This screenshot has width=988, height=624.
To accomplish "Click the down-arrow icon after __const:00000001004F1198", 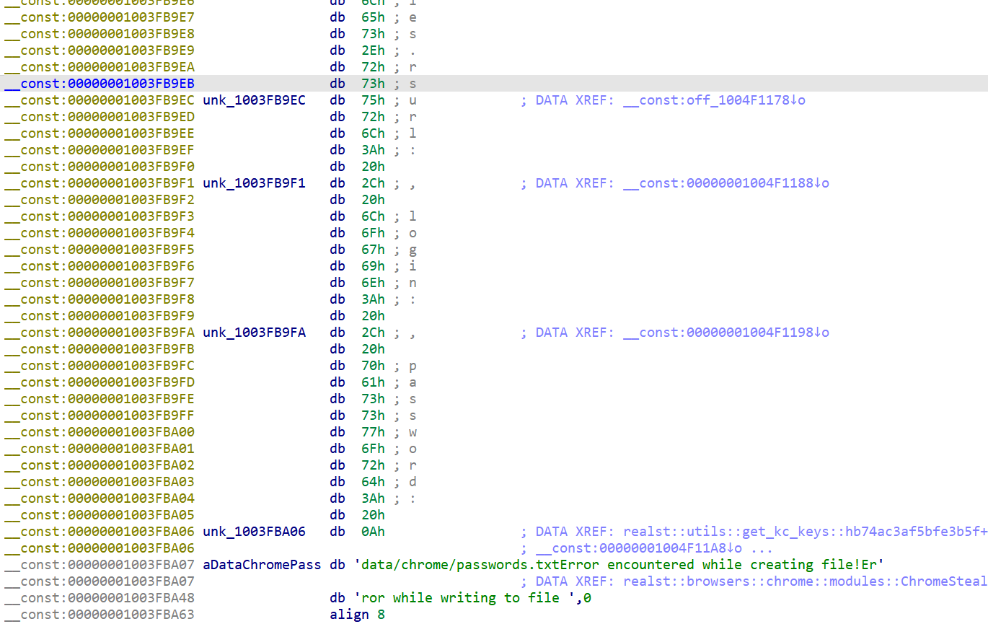I will coord(819,332).
